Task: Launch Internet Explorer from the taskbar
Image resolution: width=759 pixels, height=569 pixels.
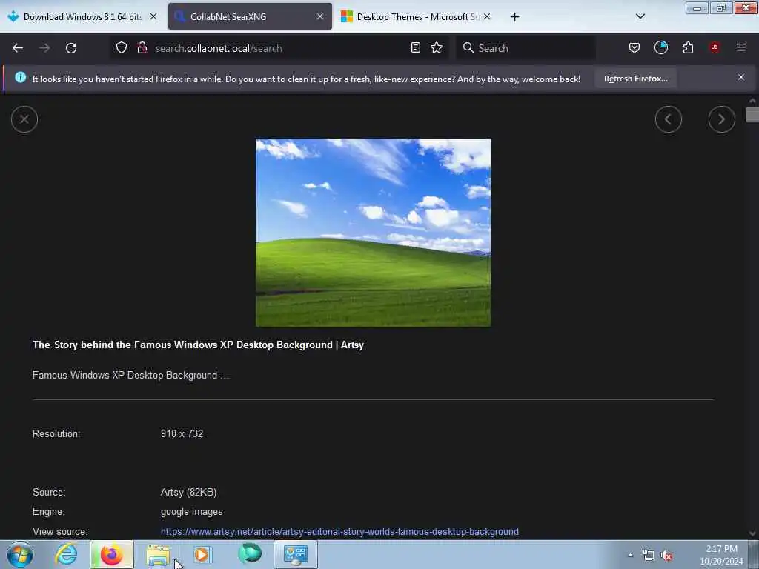Action: tap(66, 554)
